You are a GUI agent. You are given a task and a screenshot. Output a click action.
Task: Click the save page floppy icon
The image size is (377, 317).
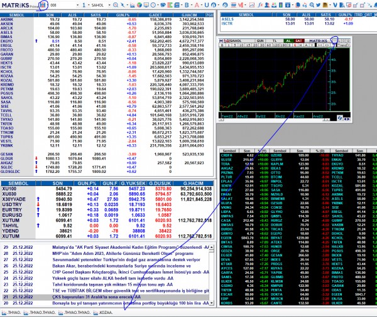click(43, 5)
